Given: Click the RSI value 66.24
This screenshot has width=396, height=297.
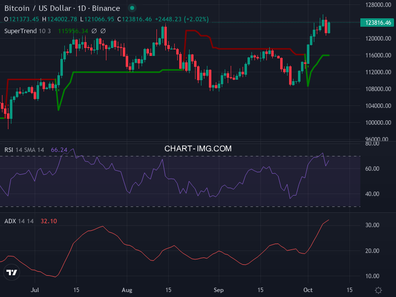Looking at the screenshot, I should (59, 149).
